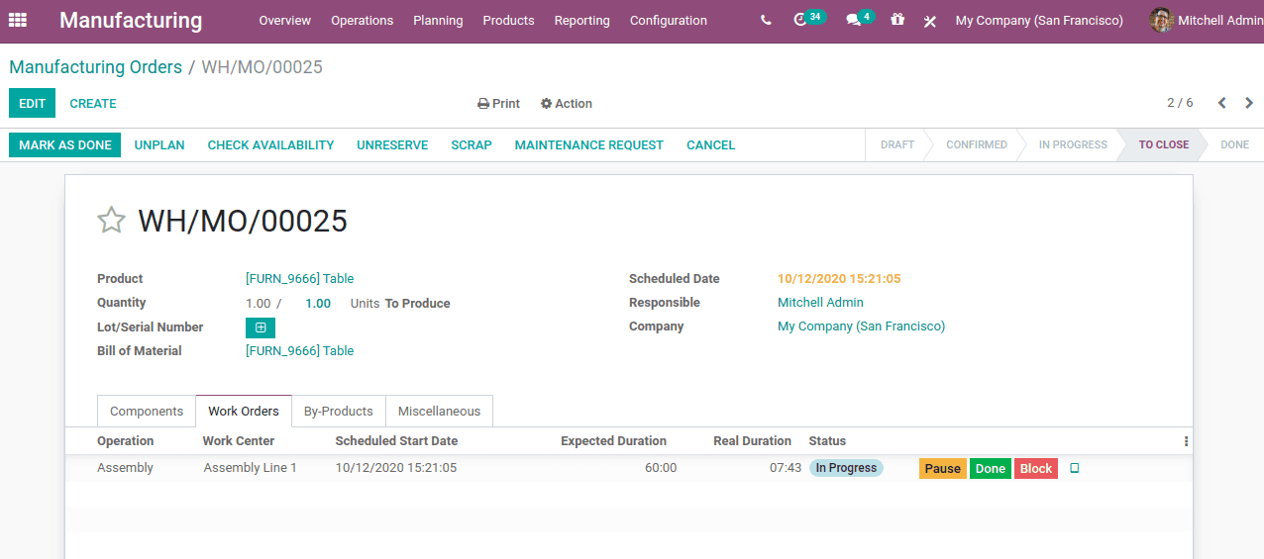
Task: Click the UNPLAN button
Action: coord(159,145)
